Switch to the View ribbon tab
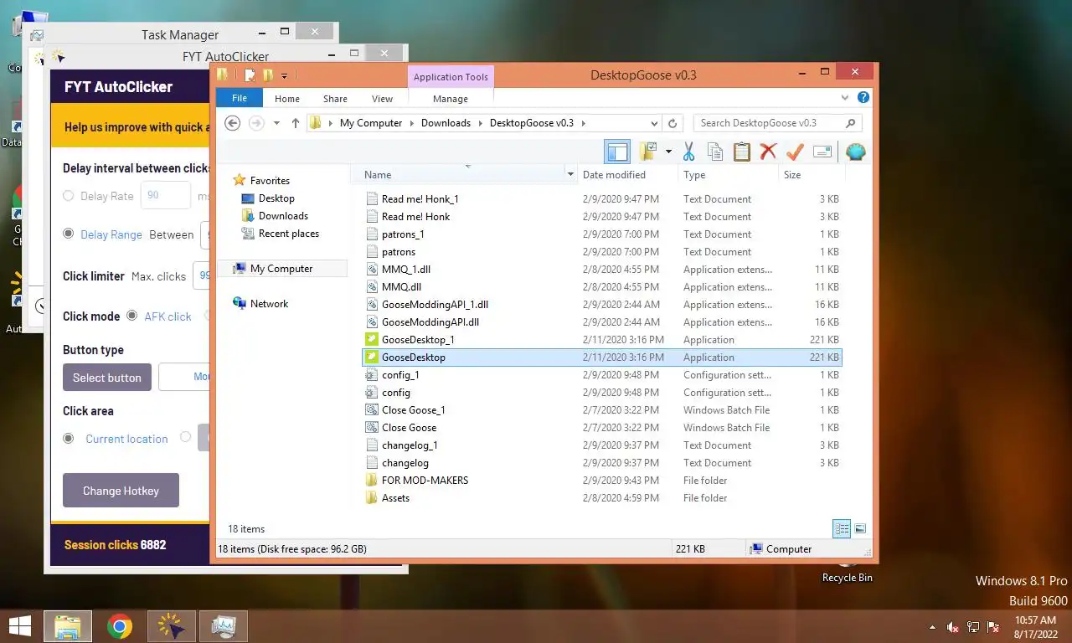This screenshot has width=1072, height=643. pos(382,99)
